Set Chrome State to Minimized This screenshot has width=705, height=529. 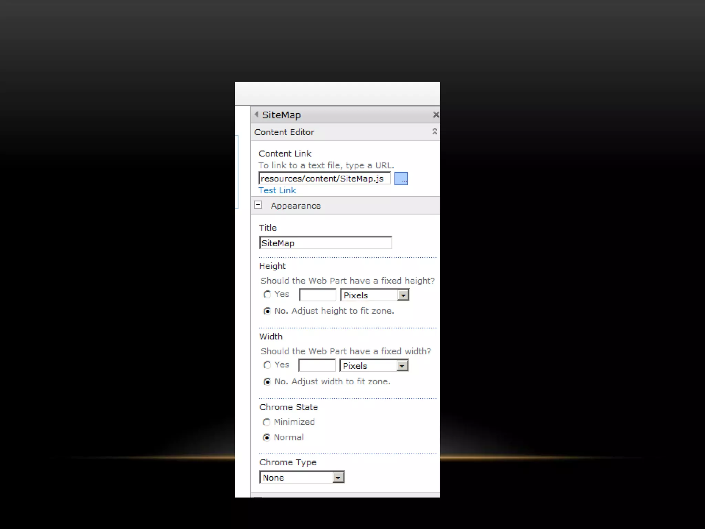tap(266, 422)
